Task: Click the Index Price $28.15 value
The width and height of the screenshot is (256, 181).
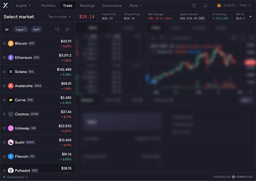Action: tap(107, 18)
